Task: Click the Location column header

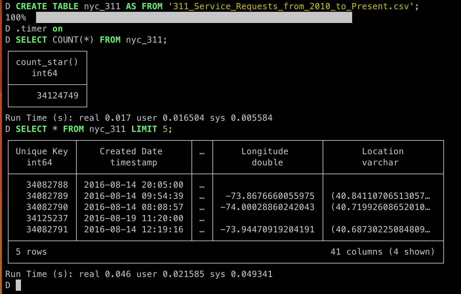Action: [x=383, y=152]
